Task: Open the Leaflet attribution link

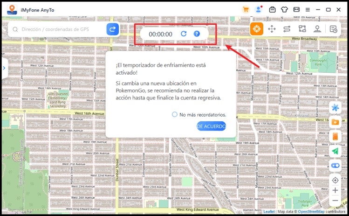Action: [x=269, y=211]
